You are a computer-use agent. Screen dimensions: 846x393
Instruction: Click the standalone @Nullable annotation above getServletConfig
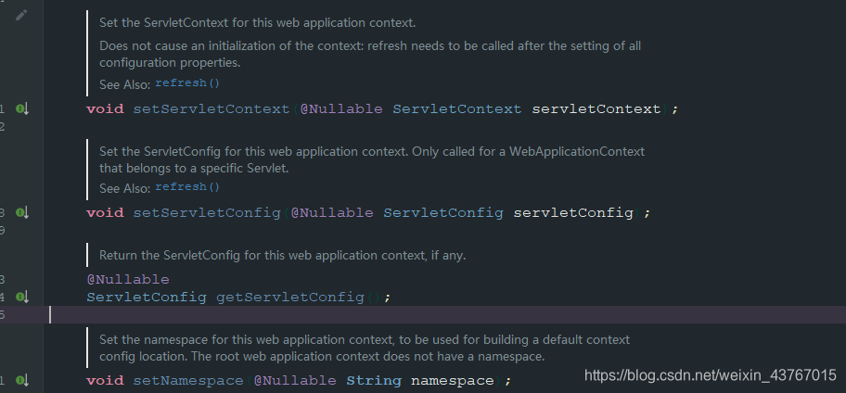point(128,279)
